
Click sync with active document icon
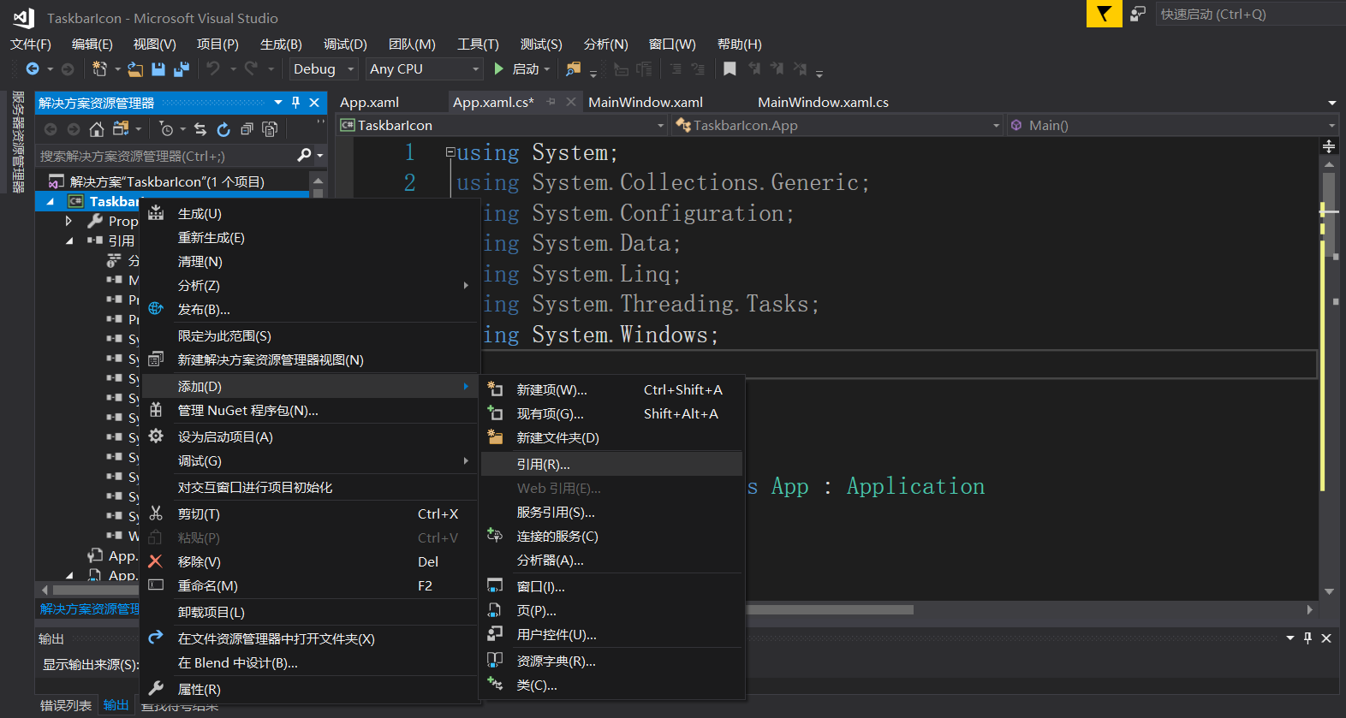coord(200,129)
